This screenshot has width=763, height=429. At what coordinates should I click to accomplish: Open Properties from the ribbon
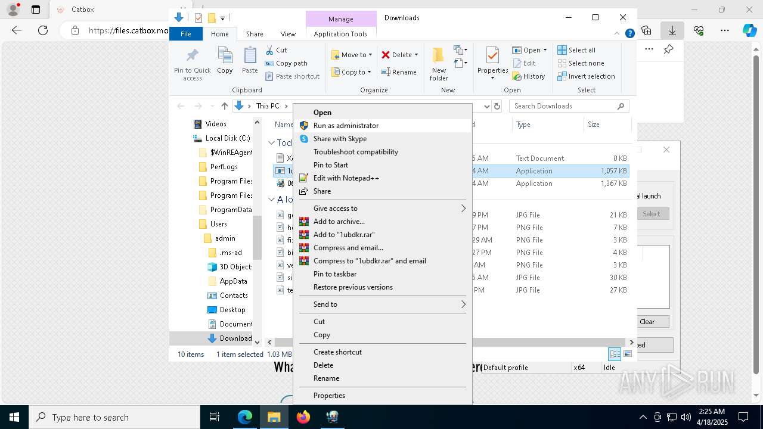coord(492,64)
